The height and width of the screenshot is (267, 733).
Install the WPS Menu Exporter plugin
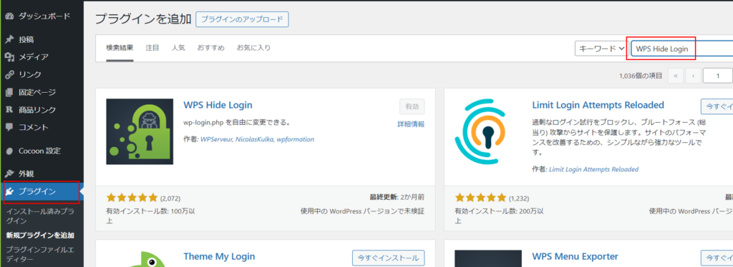(x=717, y=257)
